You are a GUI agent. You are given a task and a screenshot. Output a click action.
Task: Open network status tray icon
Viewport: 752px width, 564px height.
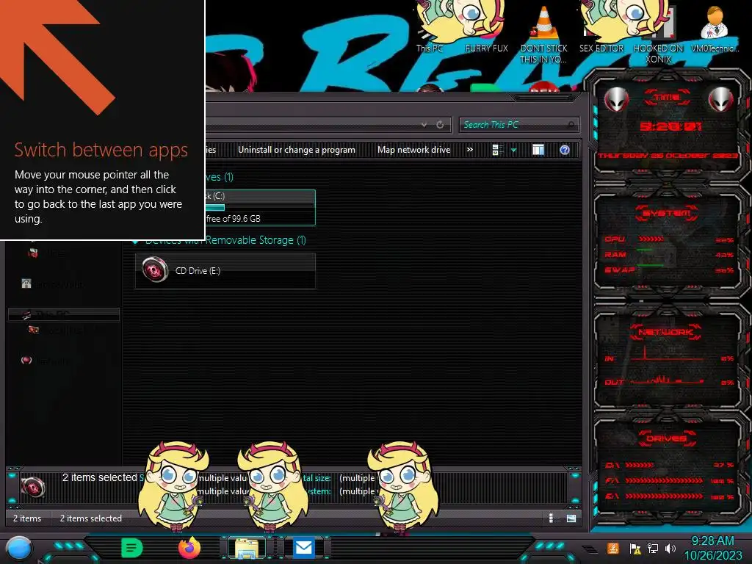click(x=652, y=548)
